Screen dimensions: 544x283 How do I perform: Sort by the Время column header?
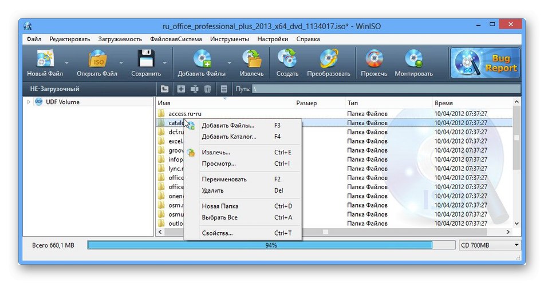pos(472,103)
